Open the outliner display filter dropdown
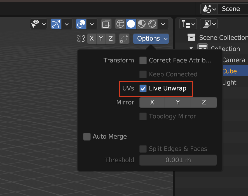 [x=209, y=24]
